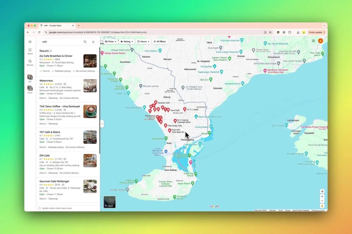Click the Sahaja Sawah Resort hotel marker
This screenshot has width=352, height=234.
point(102,53)
